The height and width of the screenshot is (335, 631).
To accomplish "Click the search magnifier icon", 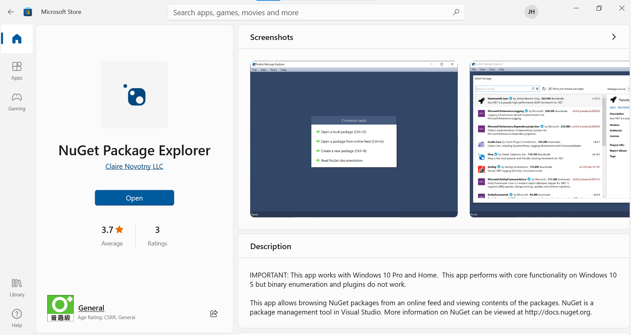I will (x=456, y=12).
